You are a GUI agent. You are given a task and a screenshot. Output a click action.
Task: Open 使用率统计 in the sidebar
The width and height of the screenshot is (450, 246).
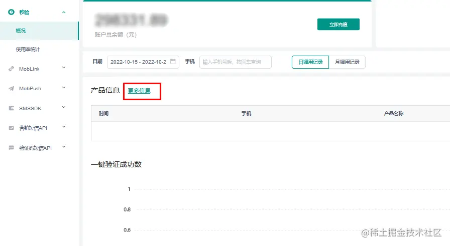click(28, 49)
